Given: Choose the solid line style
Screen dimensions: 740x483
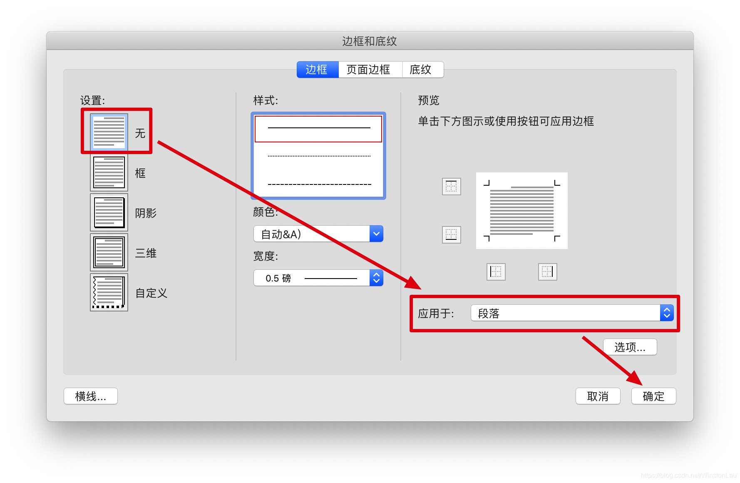Looking at the screenshot, I should pyautogui.click(x=318, y=129).
